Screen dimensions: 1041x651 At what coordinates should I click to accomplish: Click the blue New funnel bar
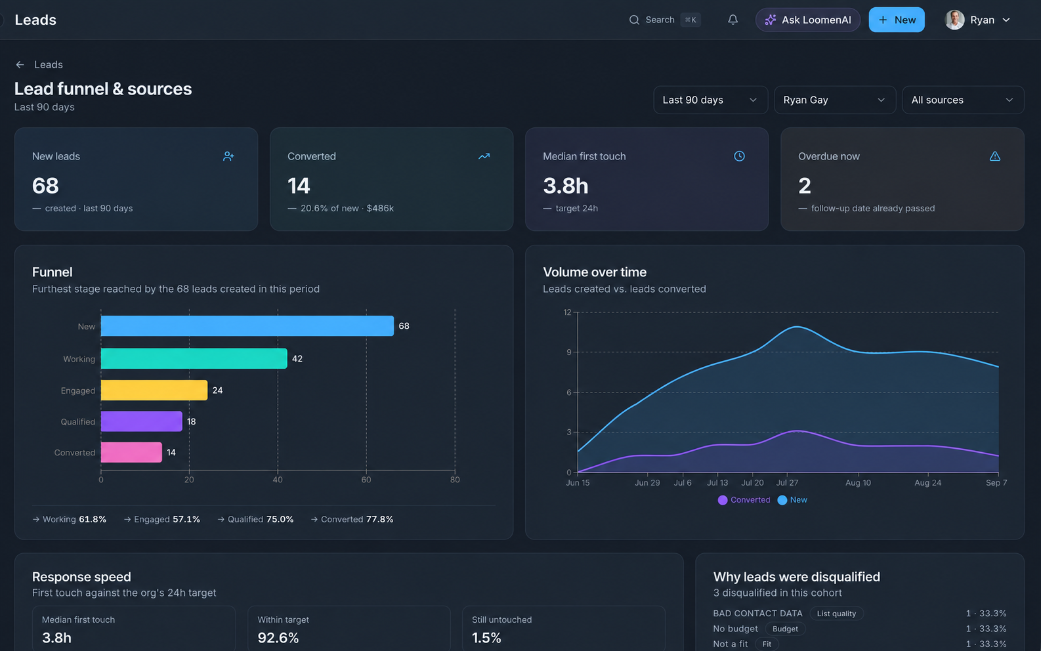247,326
